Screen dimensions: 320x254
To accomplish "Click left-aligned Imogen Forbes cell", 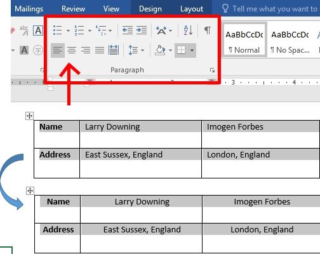I will click(x=261, y=134).
